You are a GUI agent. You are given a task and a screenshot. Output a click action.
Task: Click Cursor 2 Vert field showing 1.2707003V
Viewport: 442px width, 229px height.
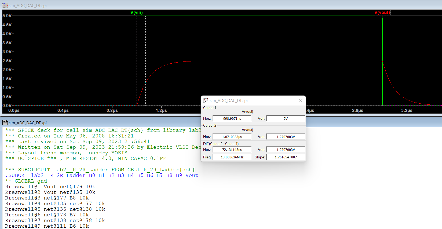(x=286, y=137)
